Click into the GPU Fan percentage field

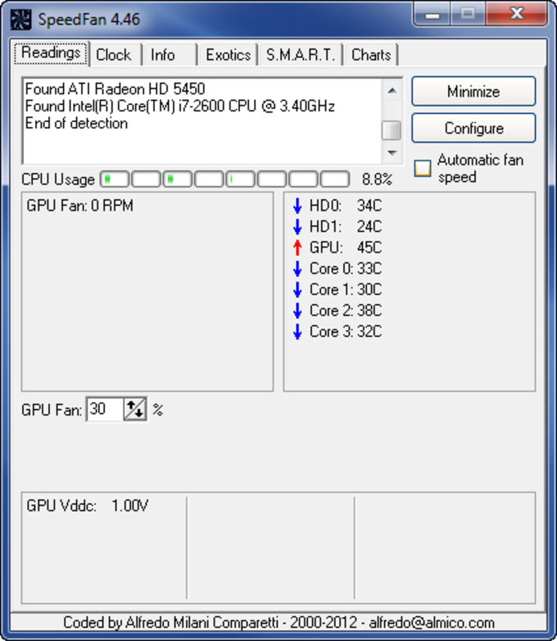point(105,409)
